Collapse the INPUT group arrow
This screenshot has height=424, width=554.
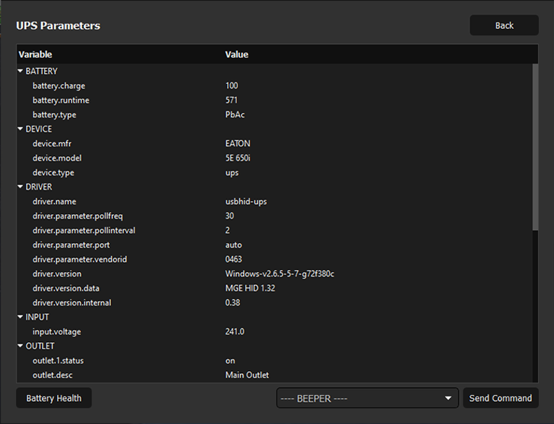21,317
